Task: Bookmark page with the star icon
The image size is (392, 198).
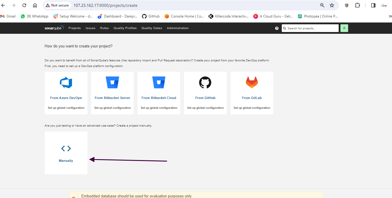Action: click(x=332, y=5)
